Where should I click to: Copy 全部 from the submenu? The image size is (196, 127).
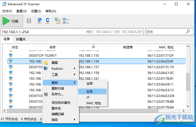coord(92,84)
